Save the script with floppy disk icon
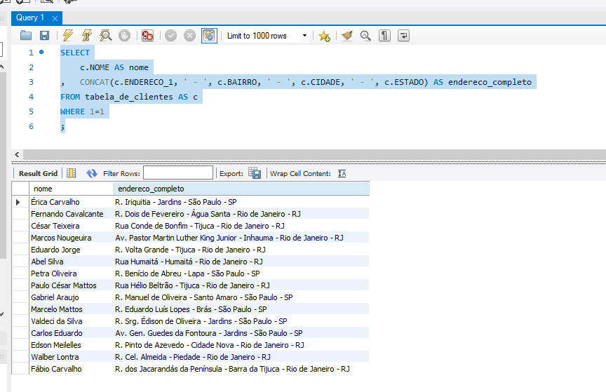The width and height of the screenshot is (606, 392). (x=44, y=36)
